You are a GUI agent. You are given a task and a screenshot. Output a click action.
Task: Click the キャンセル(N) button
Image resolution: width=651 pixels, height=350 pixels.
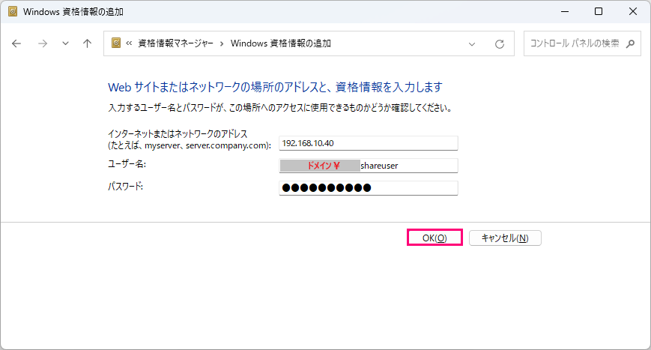[505, 238]
